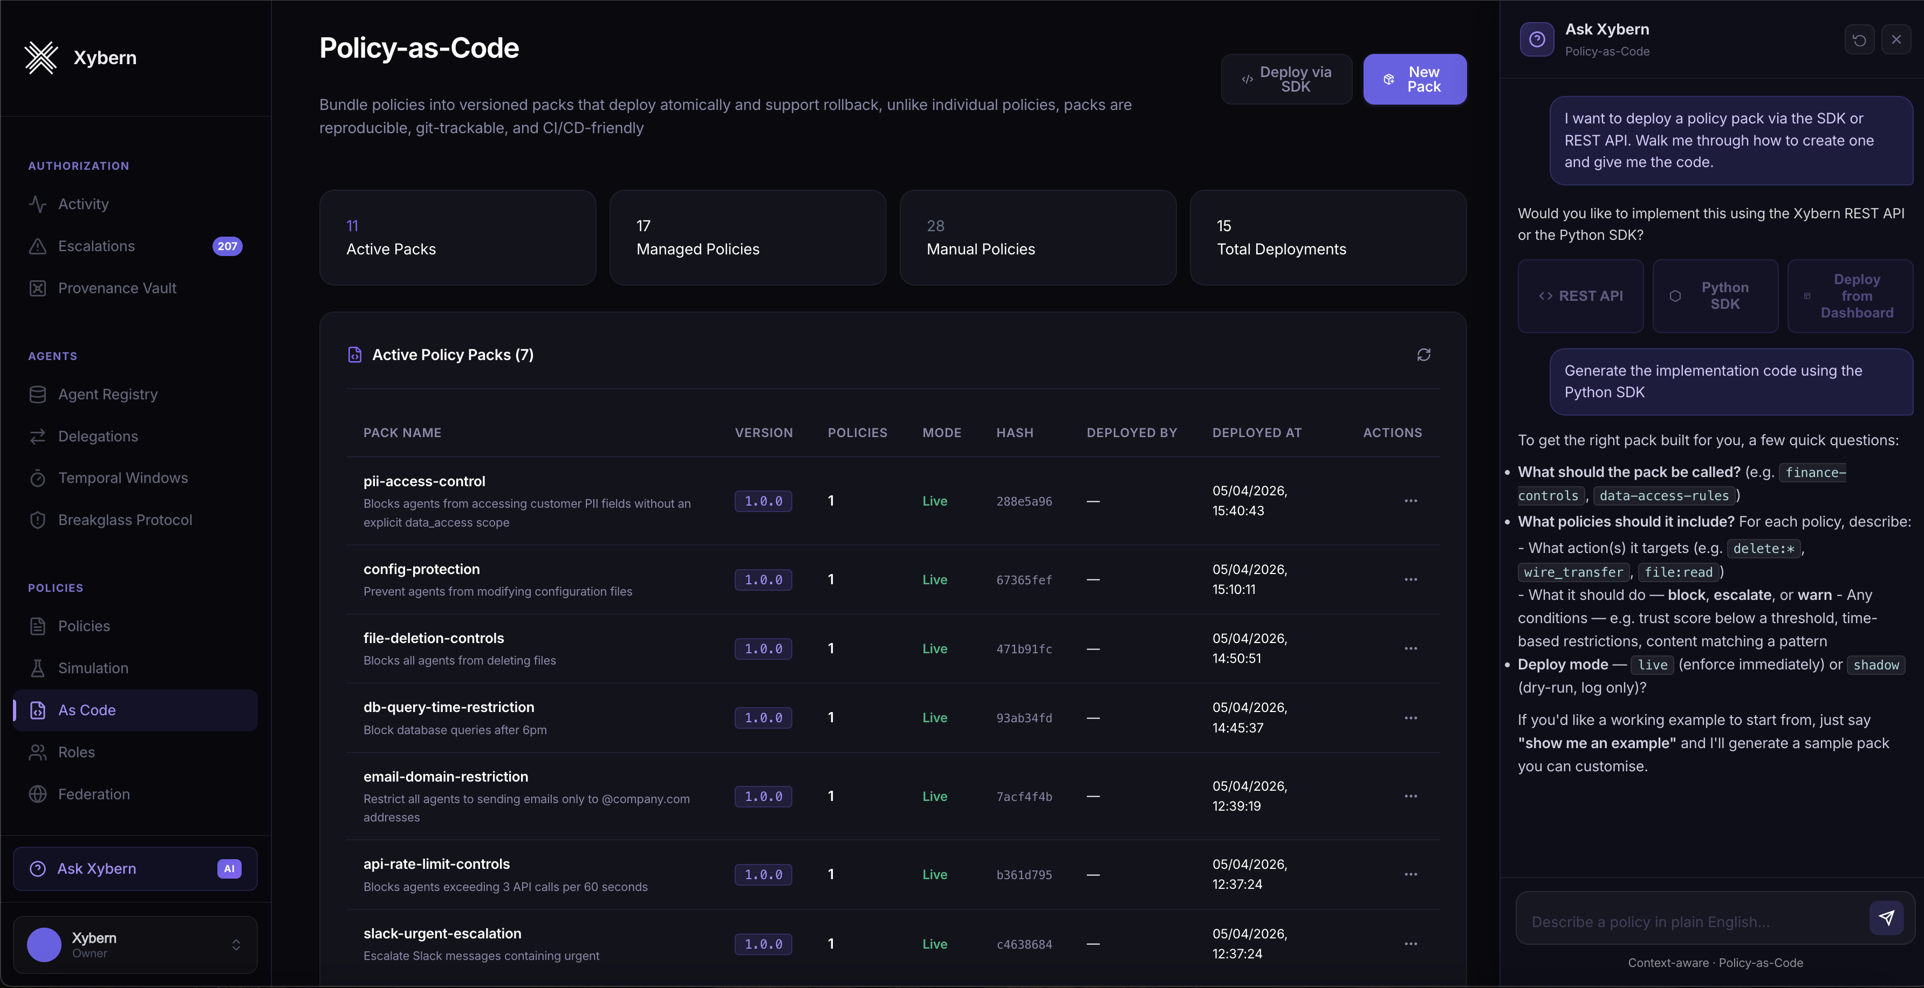
Task: Open actions menu for pii-access-control pack
Action: coord(1410,501)
